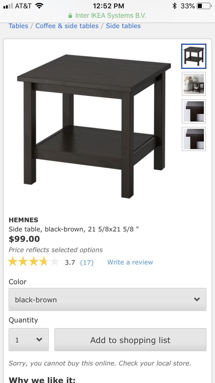215x383 pixels.
Task: Select the first table thumbnail image
Action: pyautogui.click(x=193, y=56)
